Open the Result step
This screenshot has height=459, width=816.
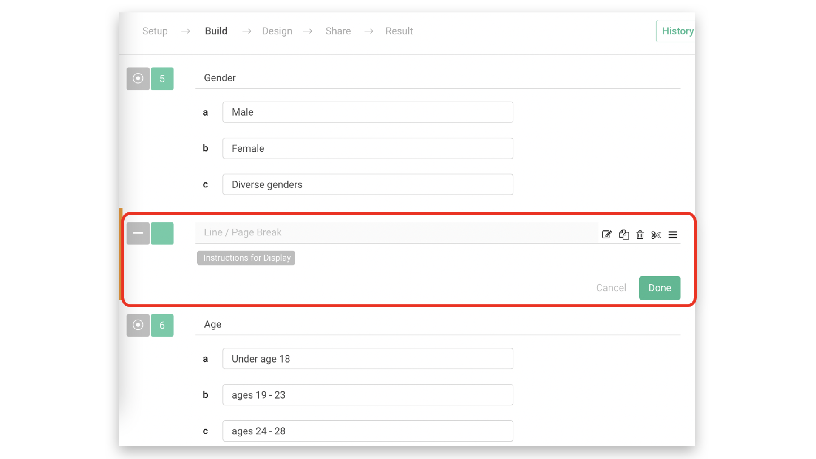tap(399, 31)
